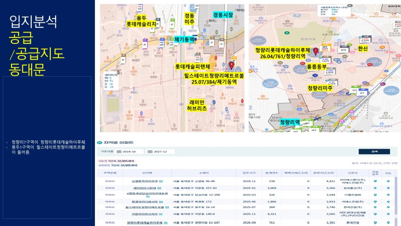Click the 주변입주 icon in the 래미안라그란데 row
The image size is (401, 226).
tap(375, 188)
